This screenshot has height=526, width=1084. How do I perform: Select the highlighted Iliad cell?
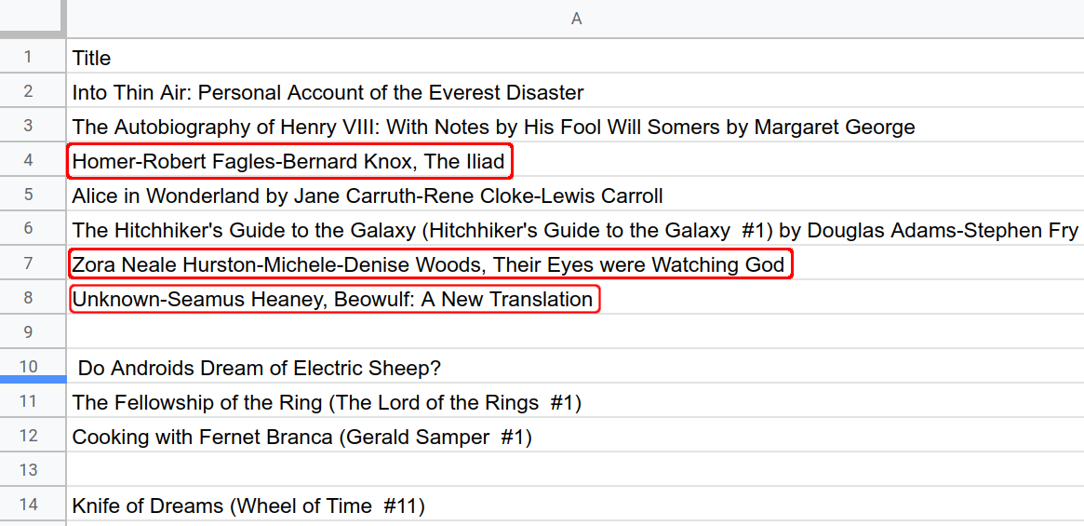tap(288, 162)
